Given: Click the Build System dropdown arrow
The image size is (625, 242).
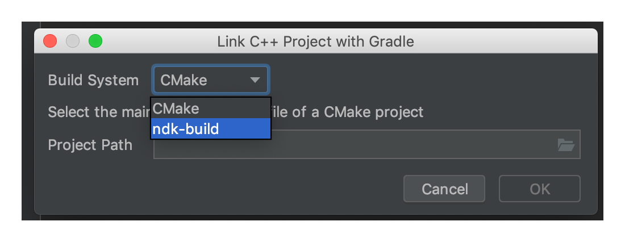Looking at the screenshot, I should coord(255,80).
